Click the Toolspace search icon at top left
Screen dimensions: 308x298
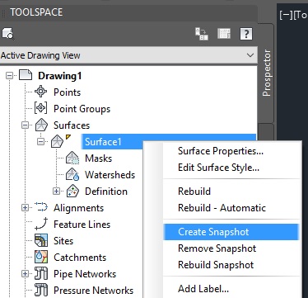[7, 34]
